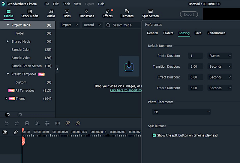Open the Titles tab

coord(67,14)
